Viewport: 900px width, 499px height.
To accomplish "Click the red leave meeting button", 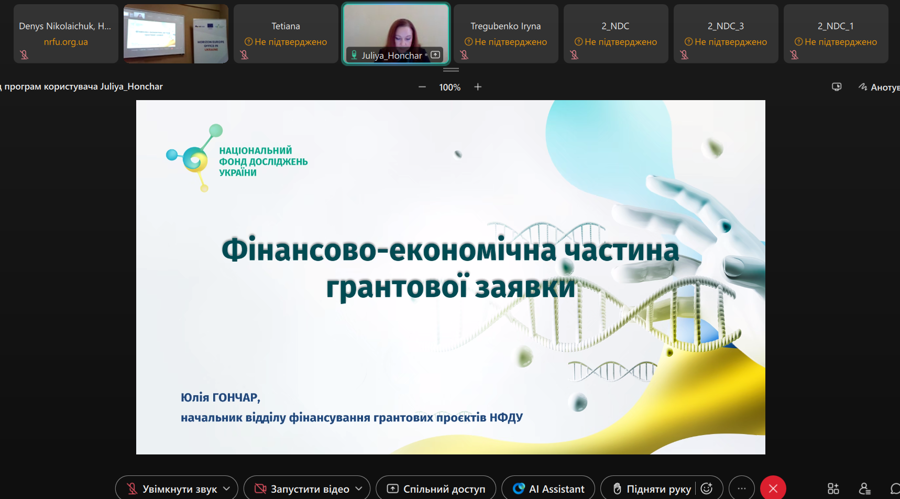I will point(773,489).
